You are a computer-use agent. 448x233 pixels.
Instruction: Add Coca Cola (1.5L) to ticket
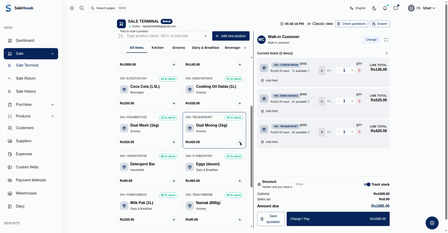point(174,103)
